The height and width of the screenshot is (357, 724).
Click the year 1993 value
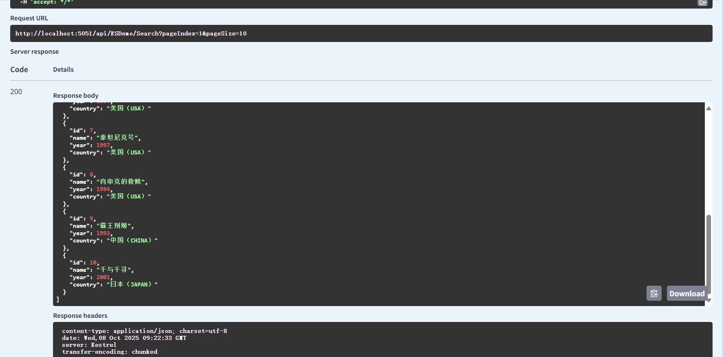coord(103,233)
